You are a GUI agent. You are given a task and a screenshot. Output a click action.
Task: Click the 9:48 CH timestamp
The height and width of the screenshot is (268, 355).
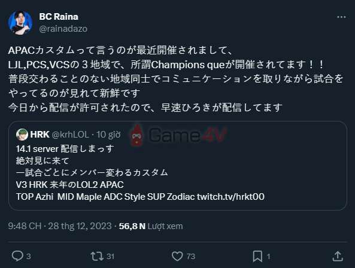25,226
